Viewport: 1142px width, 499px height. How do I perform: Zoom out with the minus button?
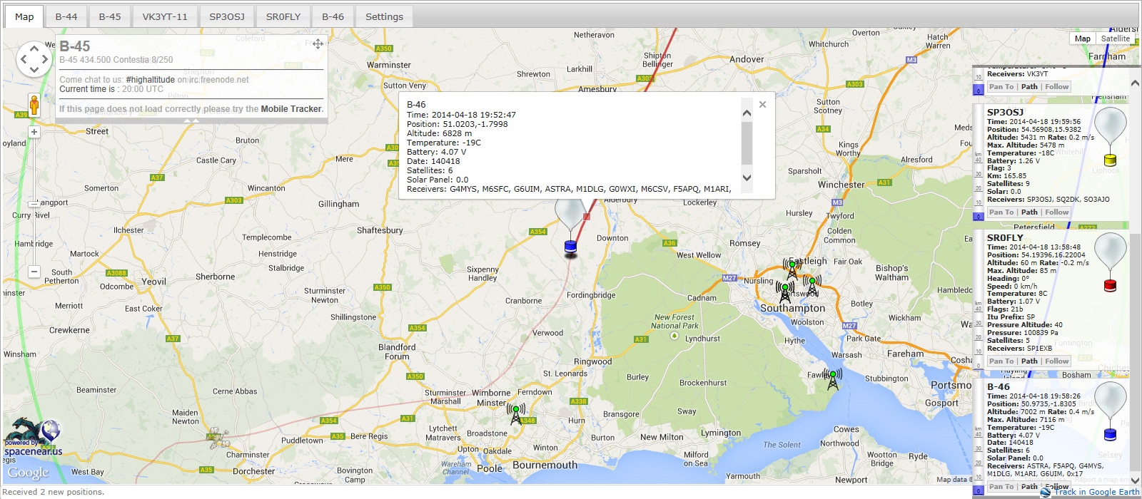click(34, 272)
